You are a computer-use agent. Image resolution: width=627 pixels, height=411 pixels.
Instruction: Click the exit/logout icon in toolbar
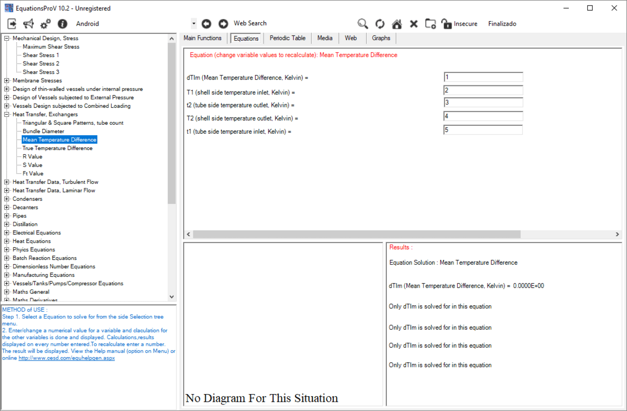tap(12, 24)
